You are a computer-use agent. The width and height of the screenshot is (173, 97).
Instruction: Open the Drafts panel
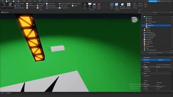point(75,6)
